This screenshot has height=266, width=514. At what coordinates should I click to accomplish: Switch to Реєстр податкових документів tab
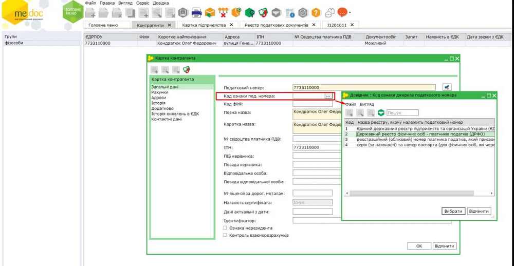[x=276, y=25]
